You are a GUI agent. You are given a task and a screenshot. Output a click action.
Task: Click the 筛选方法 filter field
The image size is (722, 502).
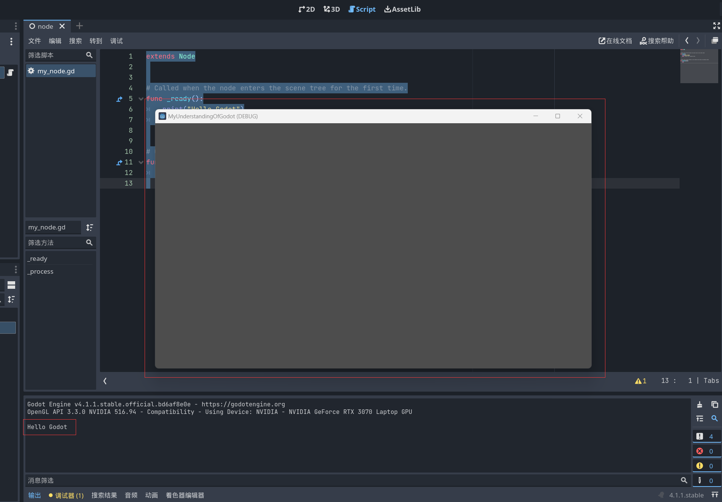pyautogui.click(x=60, y=243)
